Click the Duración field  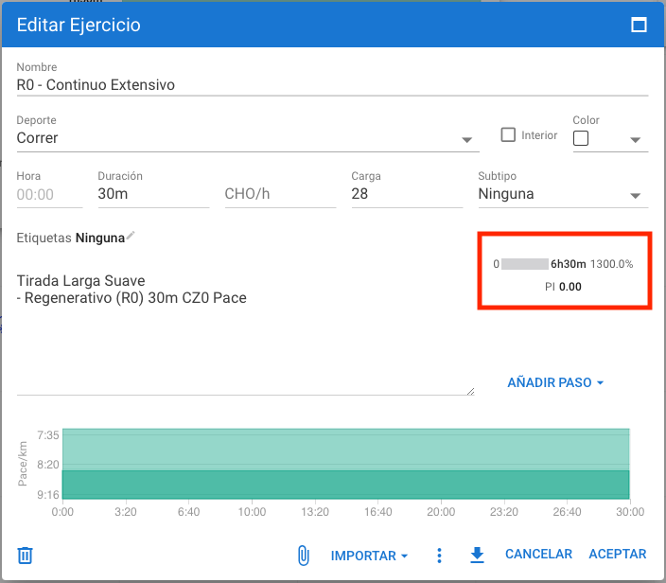pos(152,194)
